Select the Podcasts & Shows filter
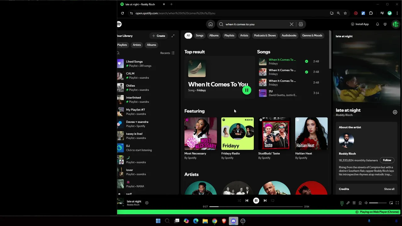This screenshot has width=402, height=226. 265,35
